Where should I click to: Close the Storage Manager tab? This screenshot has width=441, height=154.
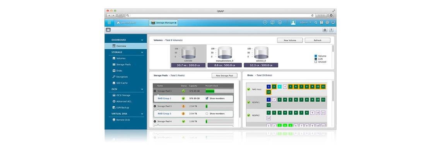click(176, 23)
